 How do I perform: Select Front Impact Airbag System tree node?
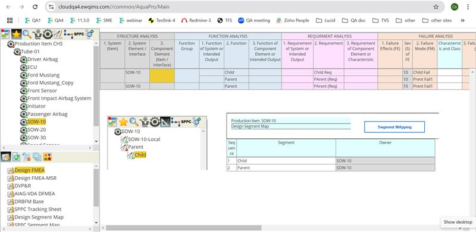click(59, 98)
